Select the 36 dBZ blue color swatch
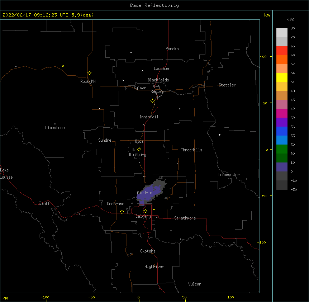The image size is (309, 302). 282,131
